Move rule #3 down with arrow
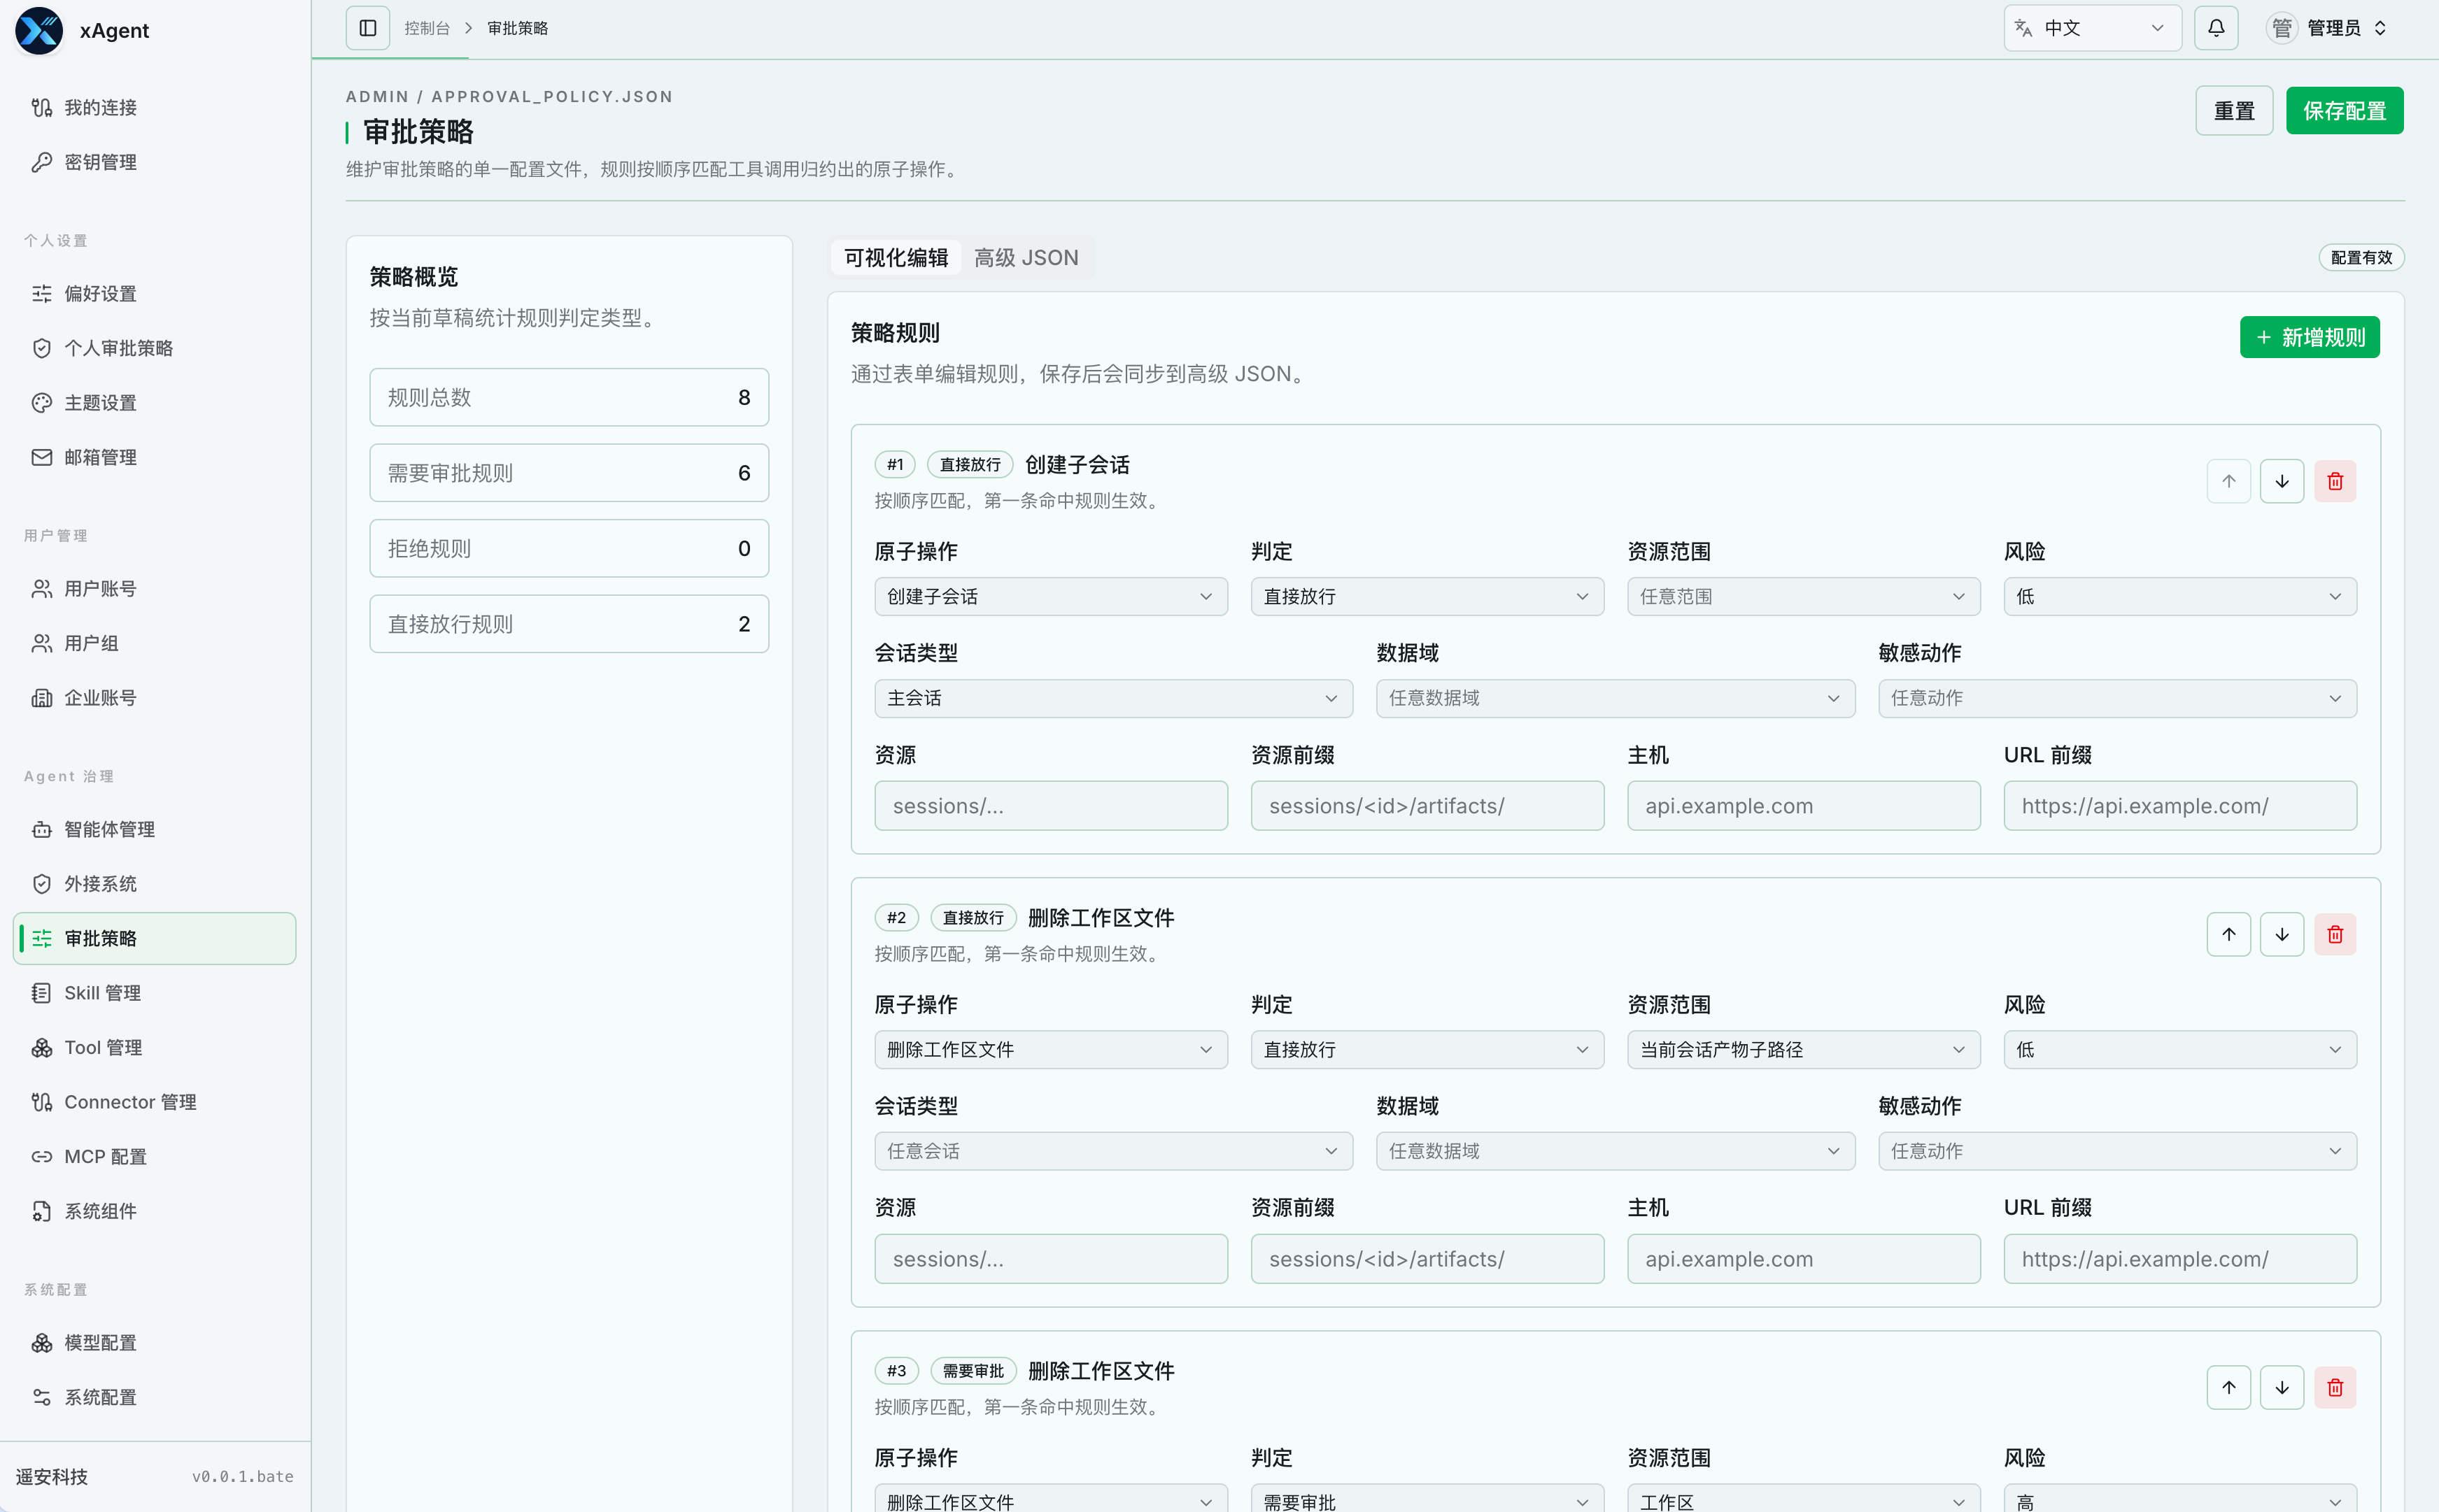The image size is (2439, 1512). (2282, 1387)
